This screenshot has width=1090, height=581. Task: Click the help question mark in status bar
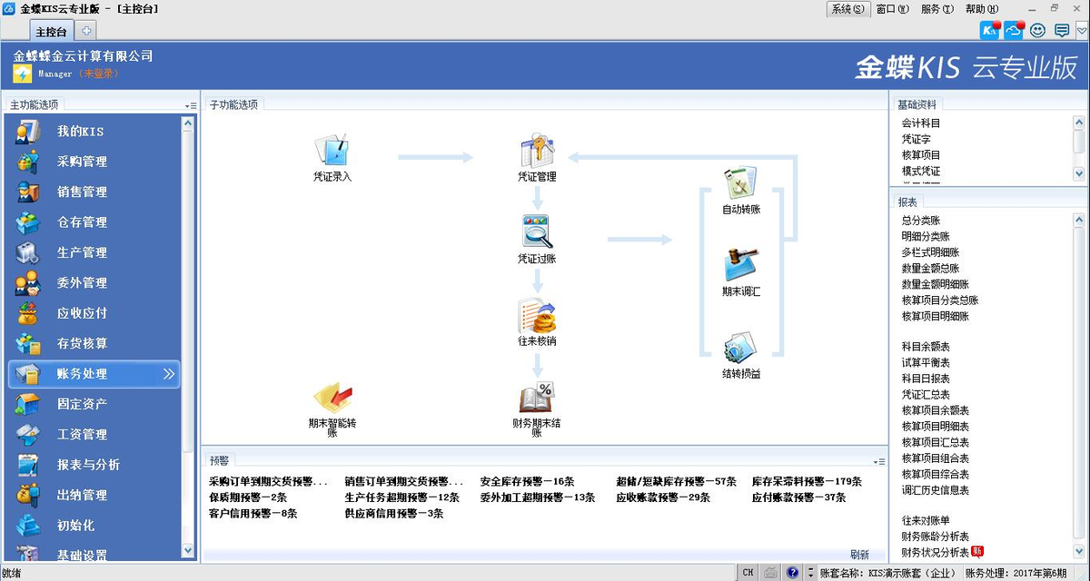pyautogui.click(x=792, y=573)
